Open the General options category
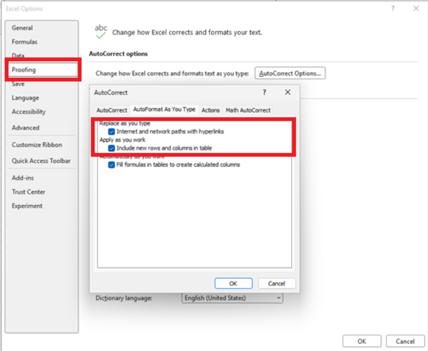 [x=22, y=28]
